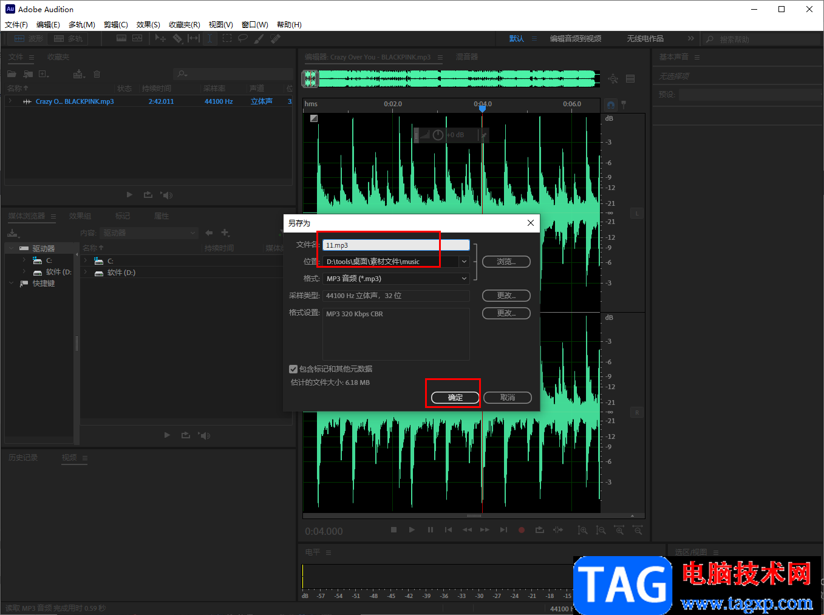This screenshot has width=824, height=615.
Task: Open the File menu
Action: [16, 24]
